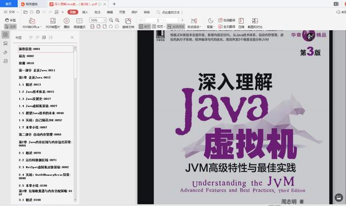Click the save icon in quick toolbar
This screenshot has width=346, height=206.
pos(31,12)
